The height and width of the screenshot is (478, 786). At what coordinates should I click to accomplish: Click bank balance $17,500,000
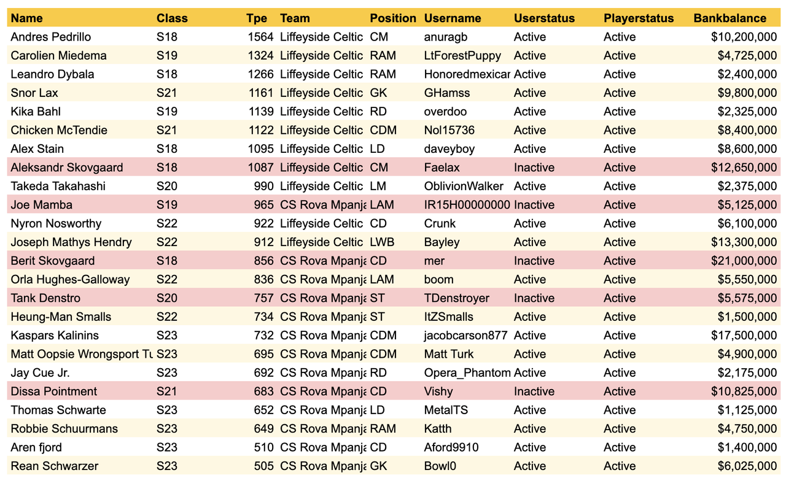[x=744, y=336]
